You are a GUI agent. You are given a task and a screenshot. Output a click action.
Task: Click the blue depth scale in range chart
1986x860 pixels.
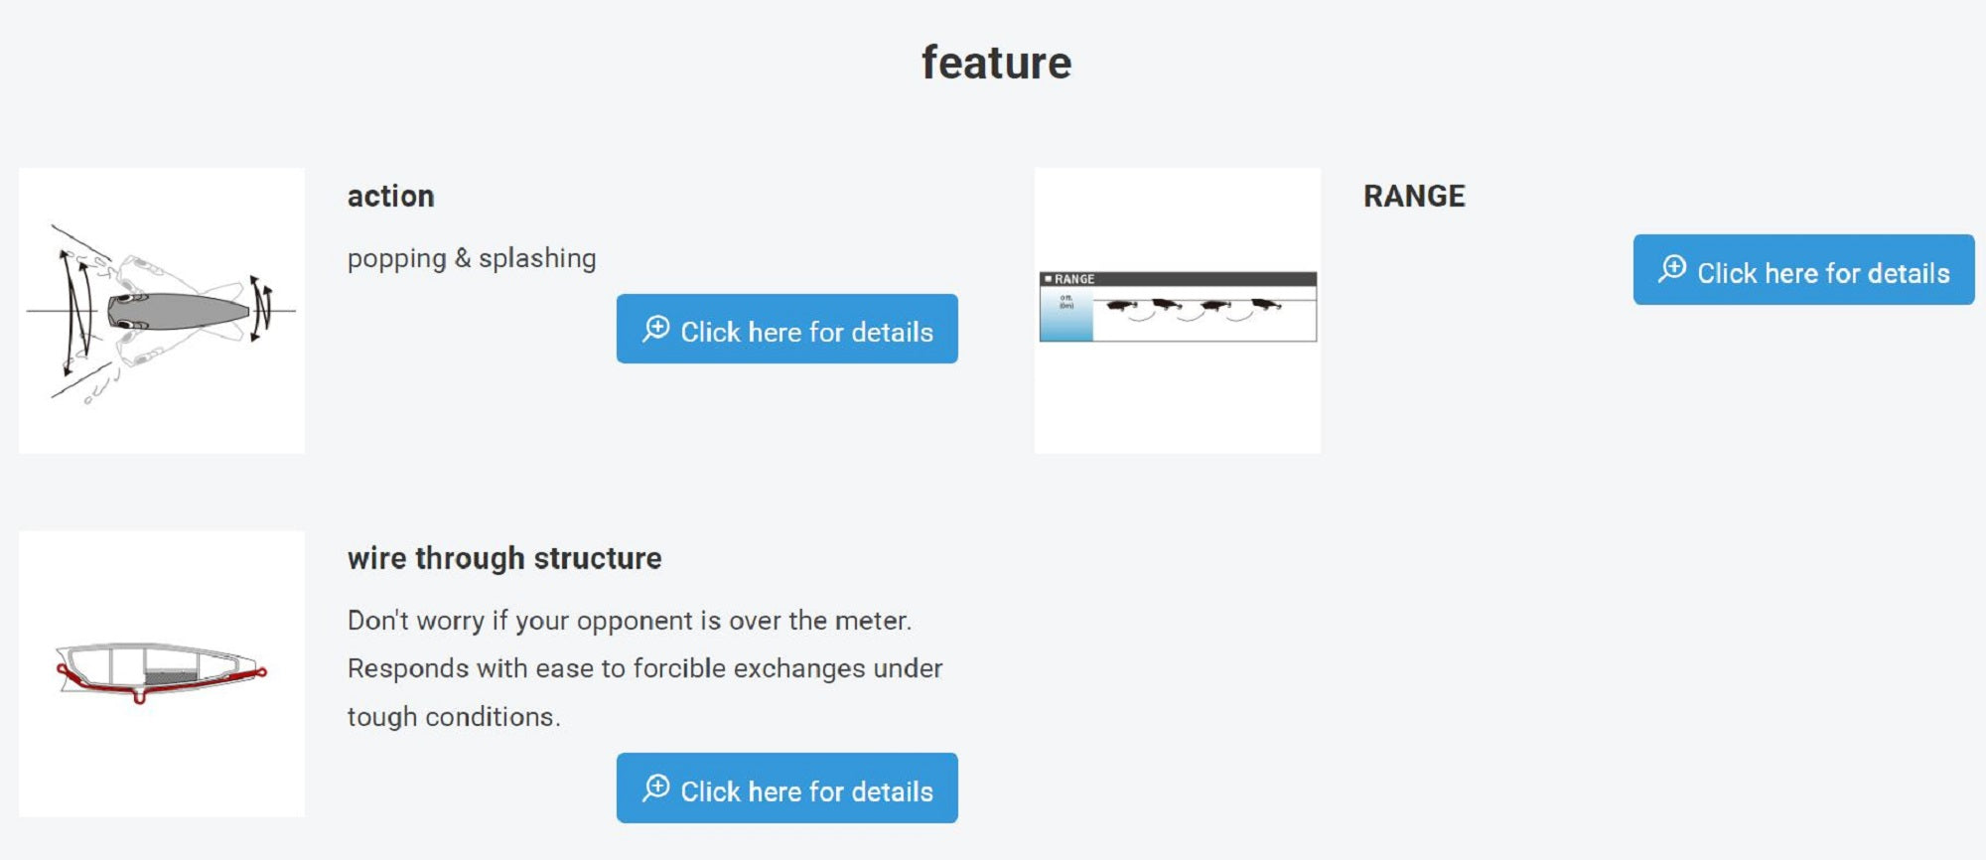coord(1065,316)
